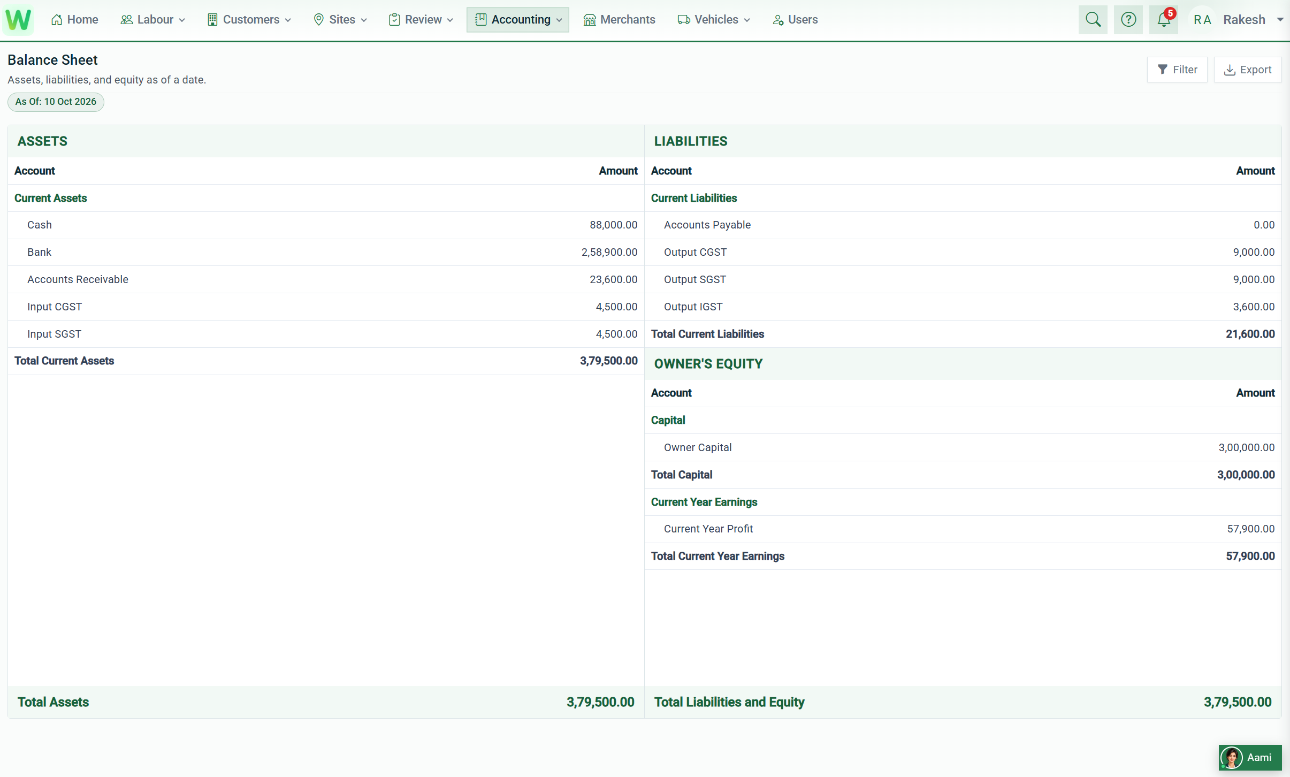Viewport: 1290px width, 777px height.
Task: Expand the Accounting menu chevron
Action: (559, 20)
